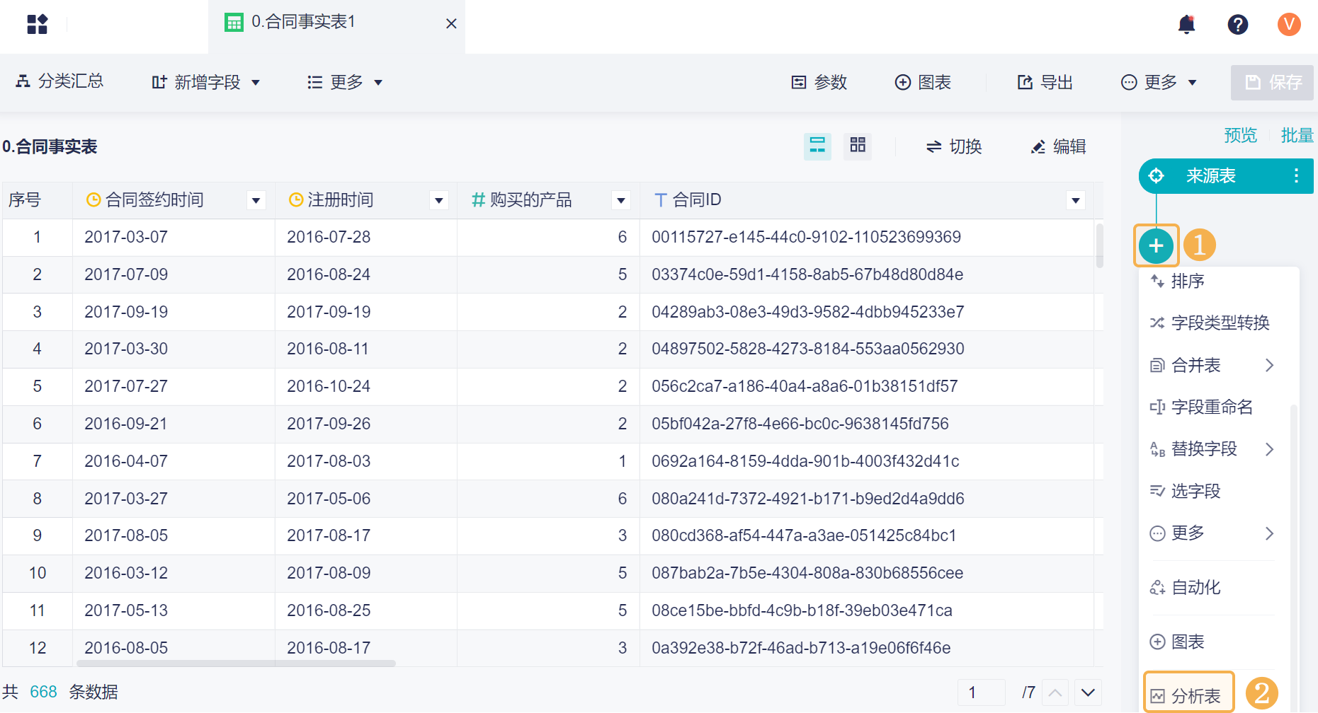Viewport: 1318px width, 713px height.
Task: Expand the right toolbar 更多 dropdown
Action: coord(1159,83)
